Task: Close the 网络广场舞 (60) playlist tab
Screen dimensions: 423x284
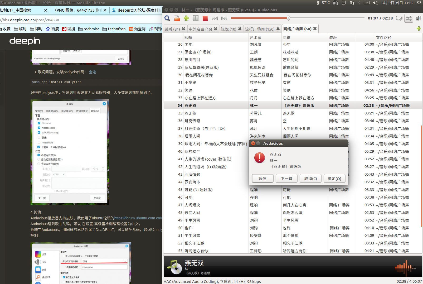Action: coord(315,28)
